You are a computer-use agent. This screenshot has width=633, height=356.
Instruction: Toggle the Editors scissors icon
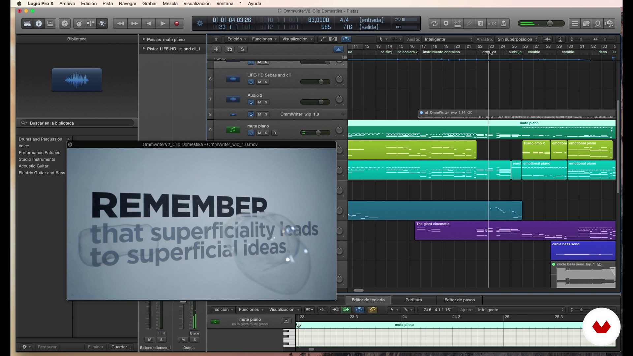(x=102, y=23)
